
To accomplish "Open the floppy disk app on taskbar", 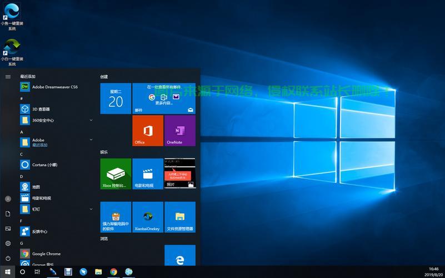I will pos(68,272).
